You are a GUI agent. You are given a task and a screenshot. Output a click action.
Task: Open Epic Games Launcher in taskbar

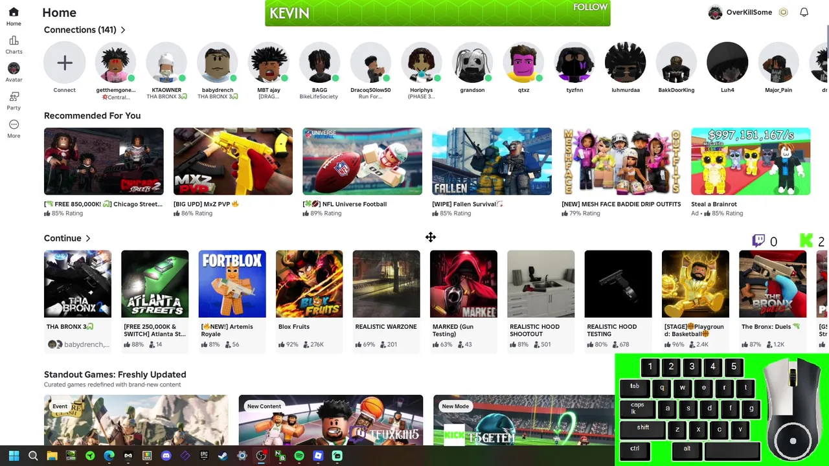coord(204,456)
